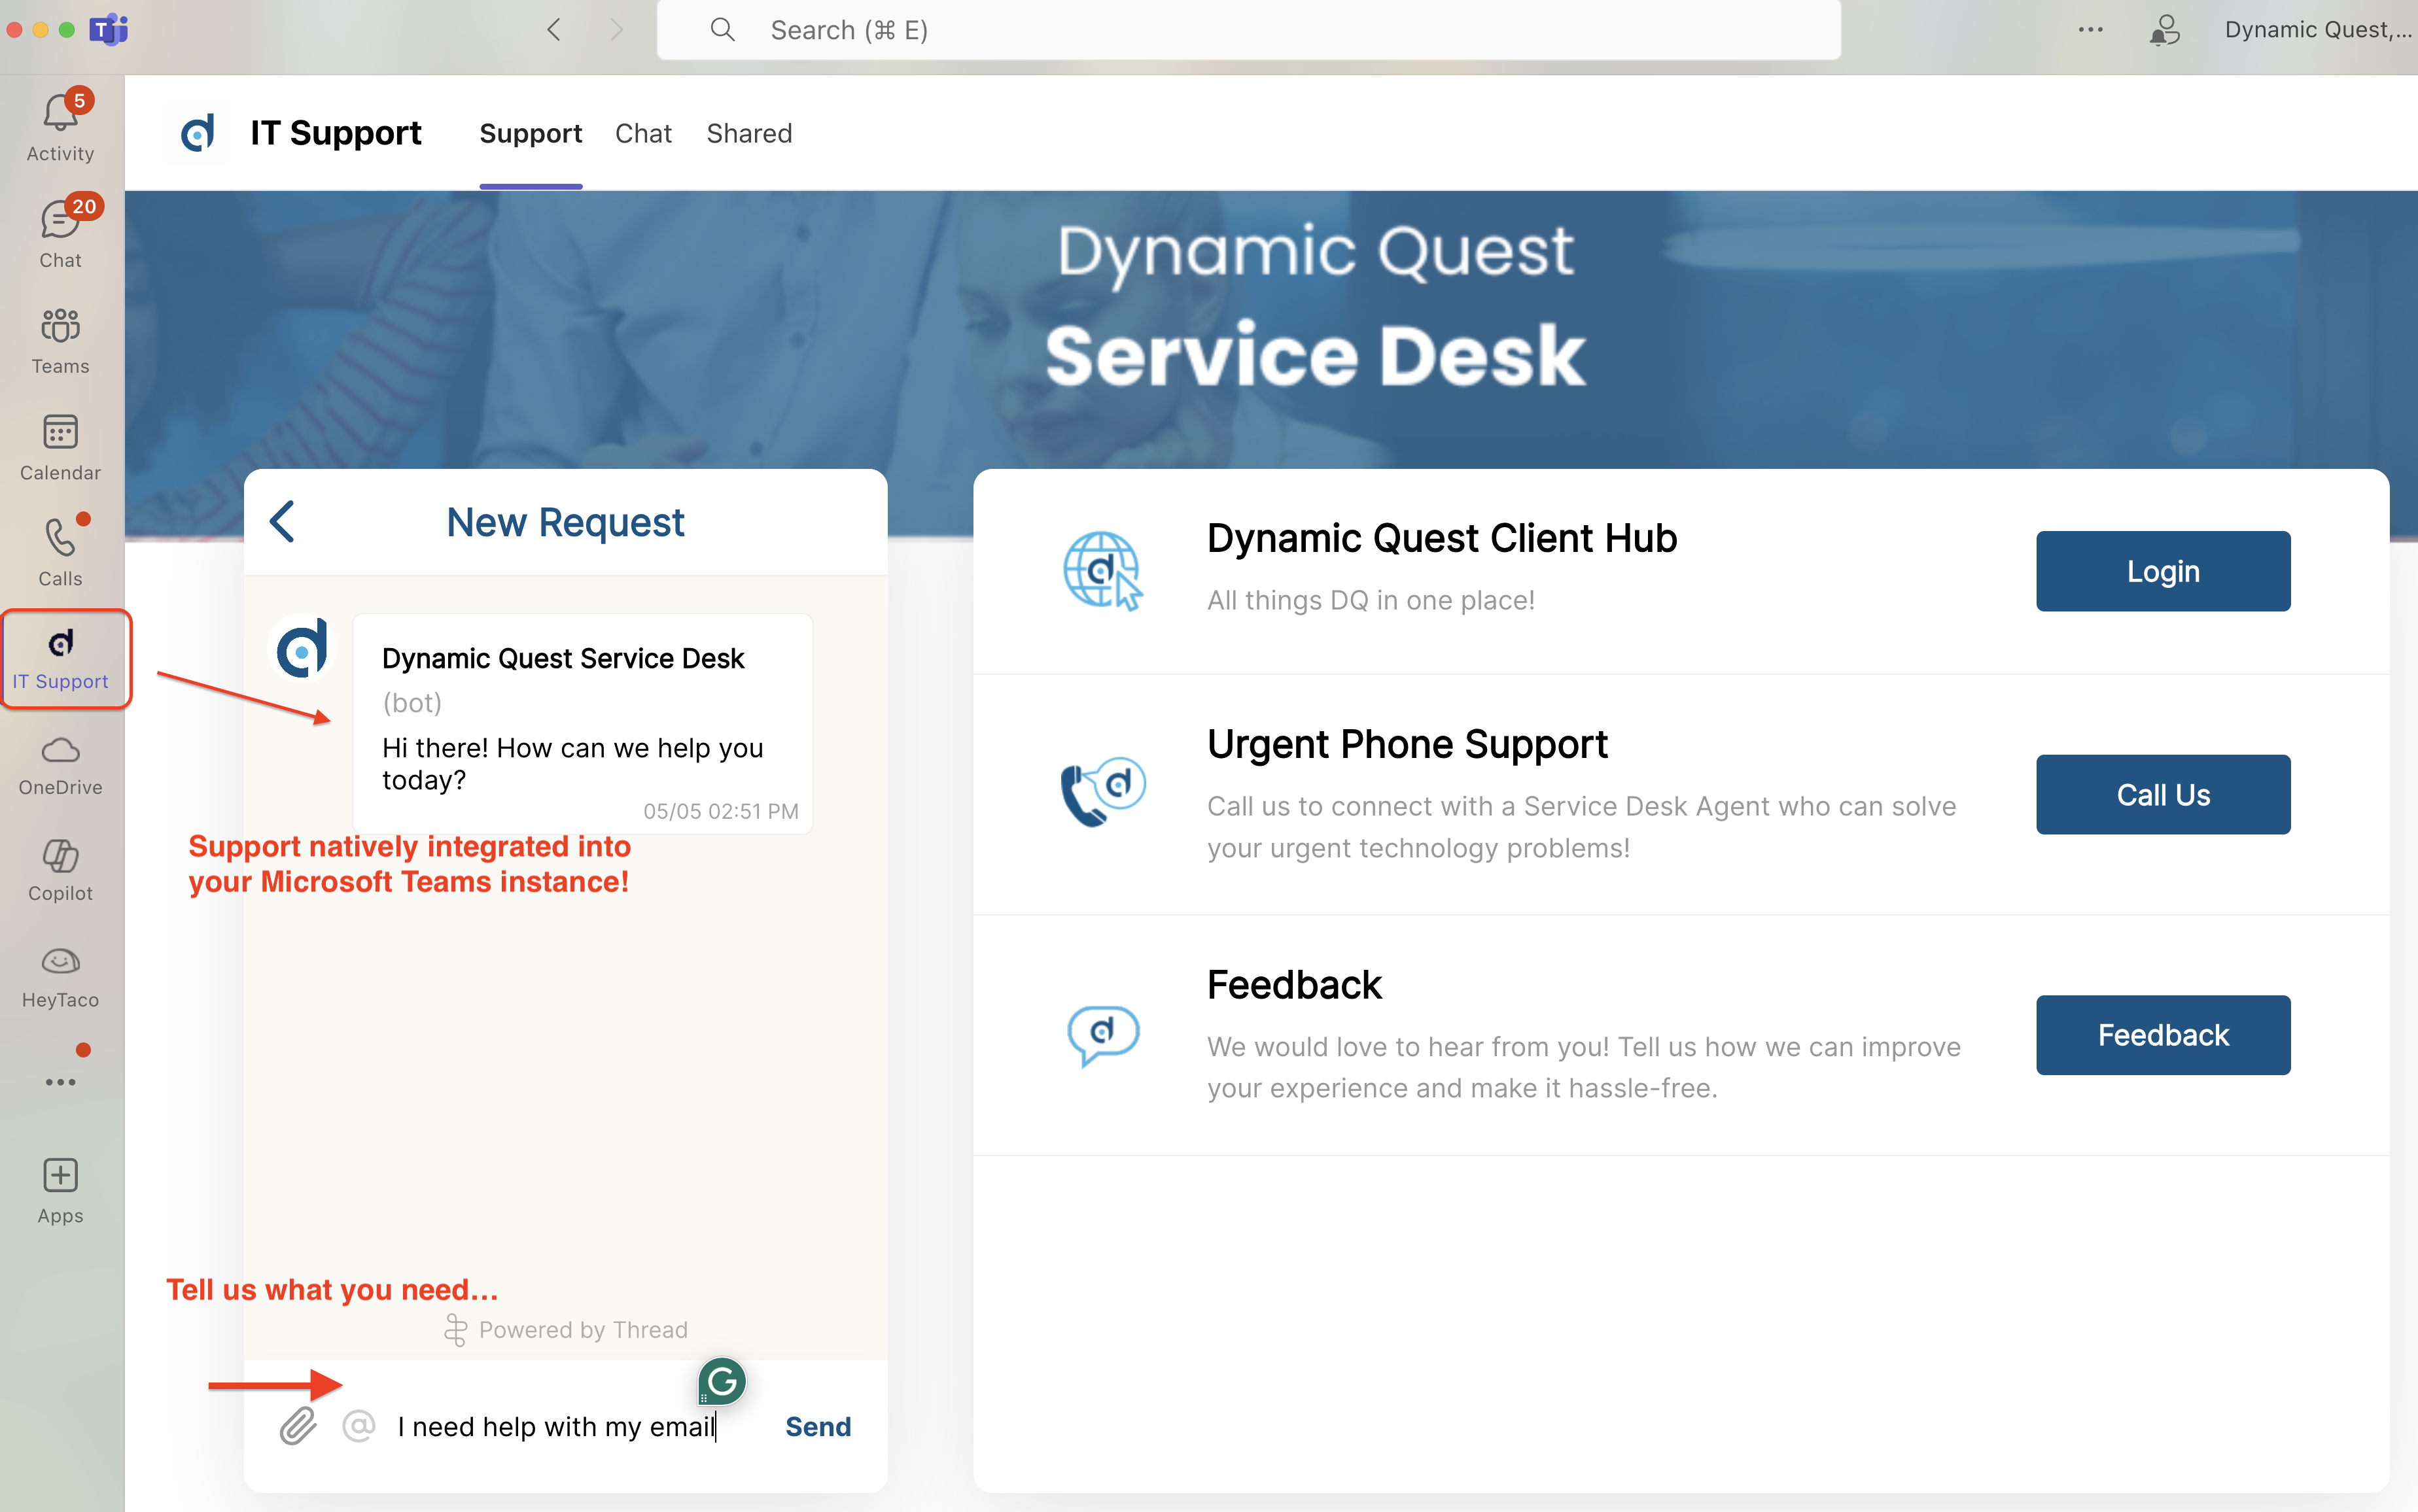Screen dimensions: 2418x1512
Task: Open the Apps store icon
Action: tap(60, 1190)
